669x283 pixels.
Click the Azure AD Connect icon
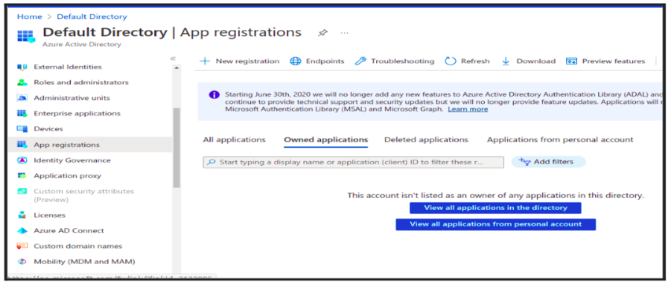(x=22, y=230)
